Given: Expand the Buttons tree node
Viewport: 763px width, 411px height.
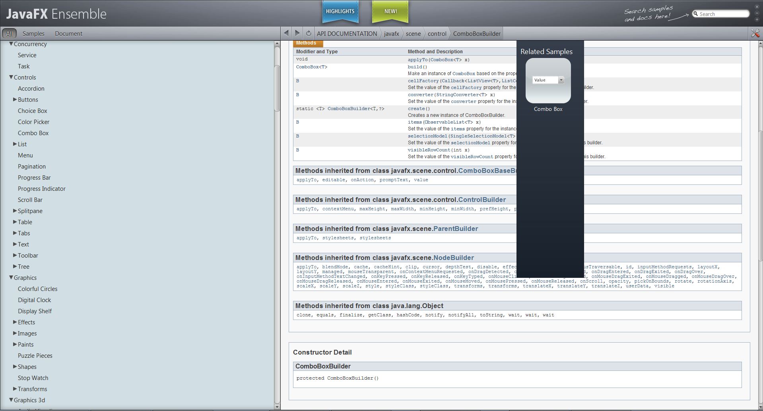Looking at the screenshot, I should [15, 100].
